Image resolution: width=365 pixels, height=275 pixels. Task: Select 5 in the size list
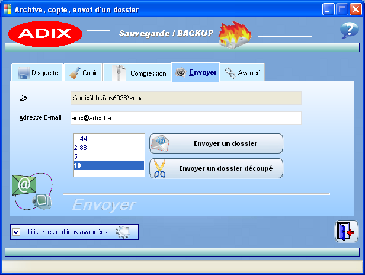point(108,156)
